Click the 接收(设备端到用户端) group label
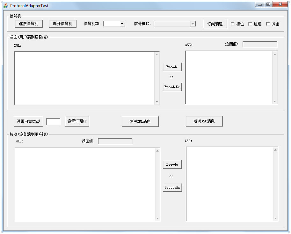Screen dimensions: 291x234 (x=29, y=134)
